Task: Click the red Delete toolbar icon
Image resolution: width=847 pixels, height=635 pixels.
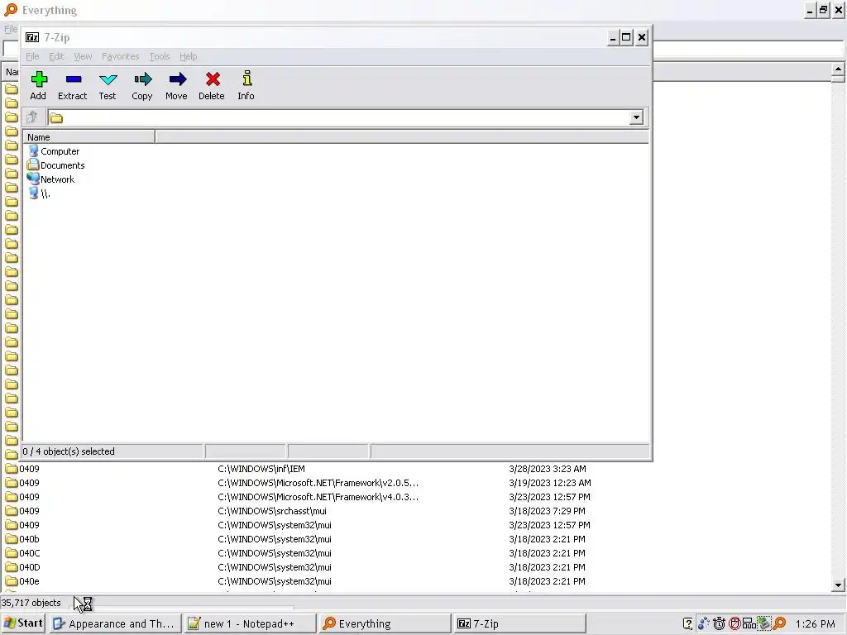Action: tap(213, 79)
